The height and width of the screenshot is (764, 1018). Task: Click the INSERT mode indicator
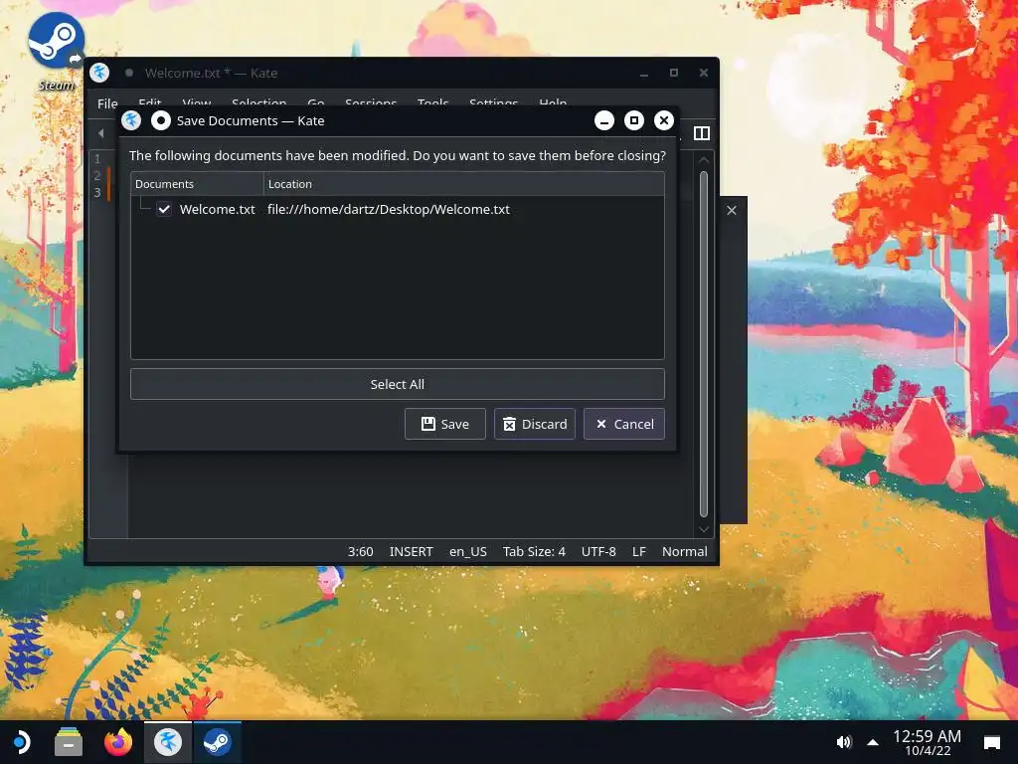(411, 551)
